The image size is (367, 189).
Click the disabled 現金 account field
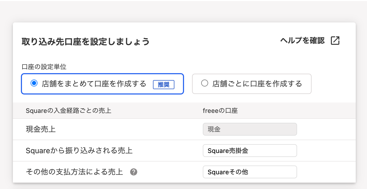coord(250,129)
